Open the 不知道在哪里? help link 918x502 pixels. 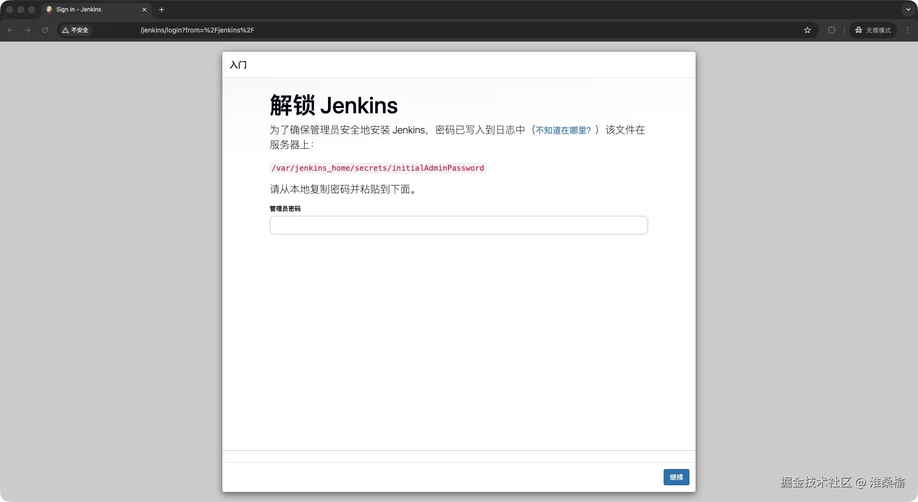(563, 130)
